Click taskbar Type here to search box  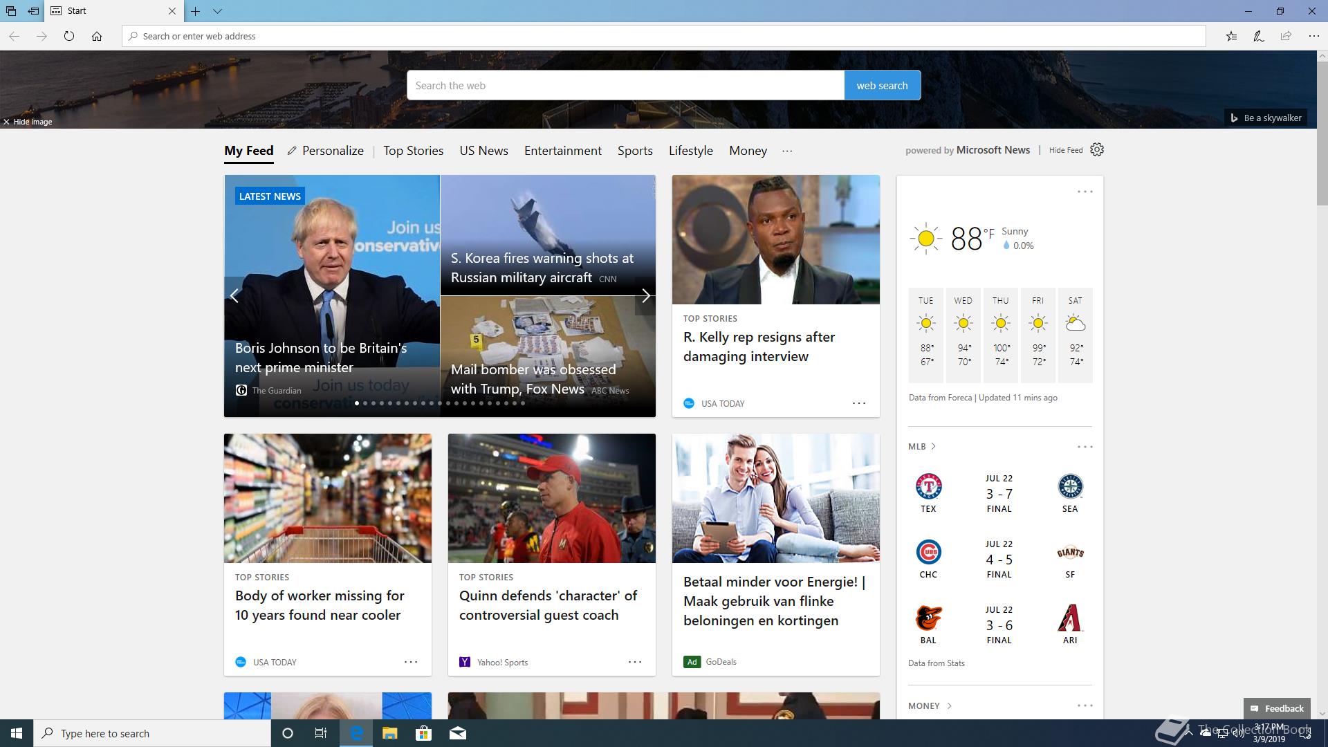point(152,733)
